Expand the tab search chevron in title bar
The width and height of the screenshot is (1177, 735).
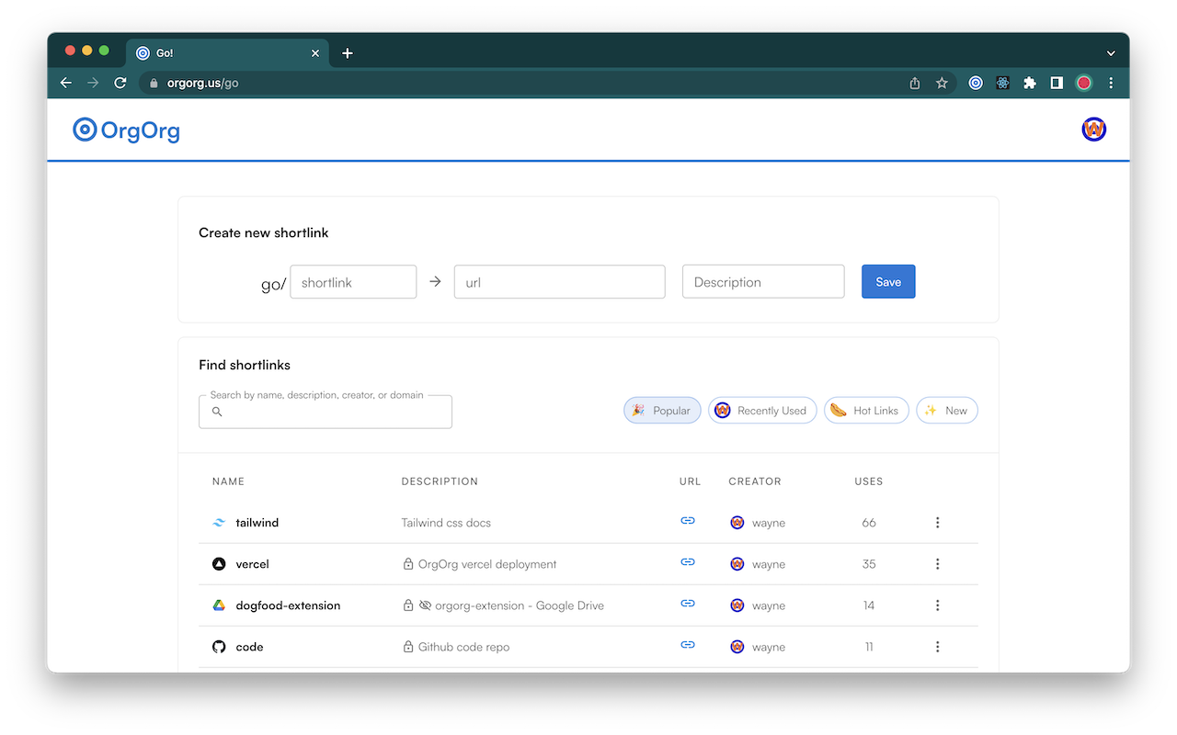tap(1111, 53)
